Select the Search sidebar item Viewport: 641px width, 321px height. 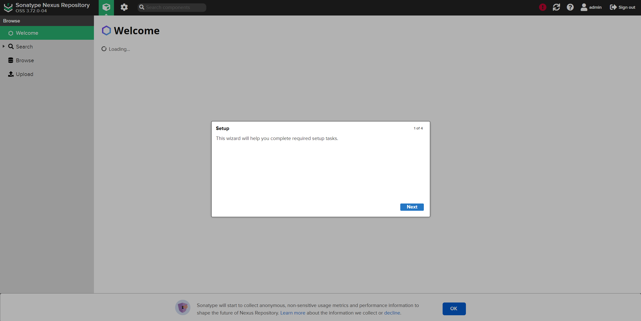pos(24,47)
